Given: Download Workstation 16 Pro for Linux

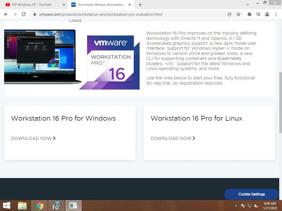Looking at the screenshot, I should (x=173, y=138).
